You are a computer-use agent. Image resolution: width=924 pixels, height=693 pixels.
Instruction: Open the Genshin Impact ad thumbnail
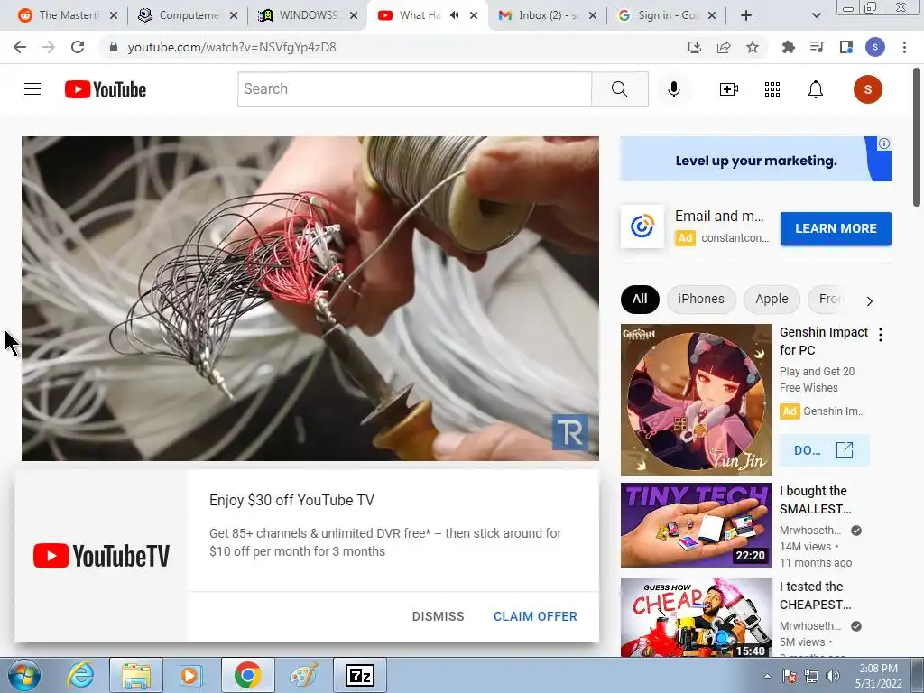696,400
